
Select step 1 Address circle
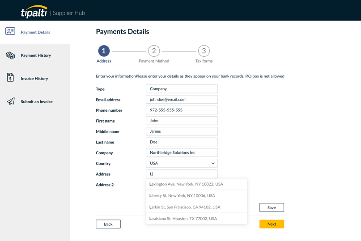(x=104, y=51)
